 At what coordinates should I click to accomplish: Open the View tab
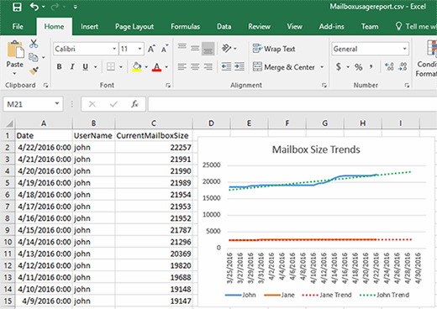click(x=294, y=27)
